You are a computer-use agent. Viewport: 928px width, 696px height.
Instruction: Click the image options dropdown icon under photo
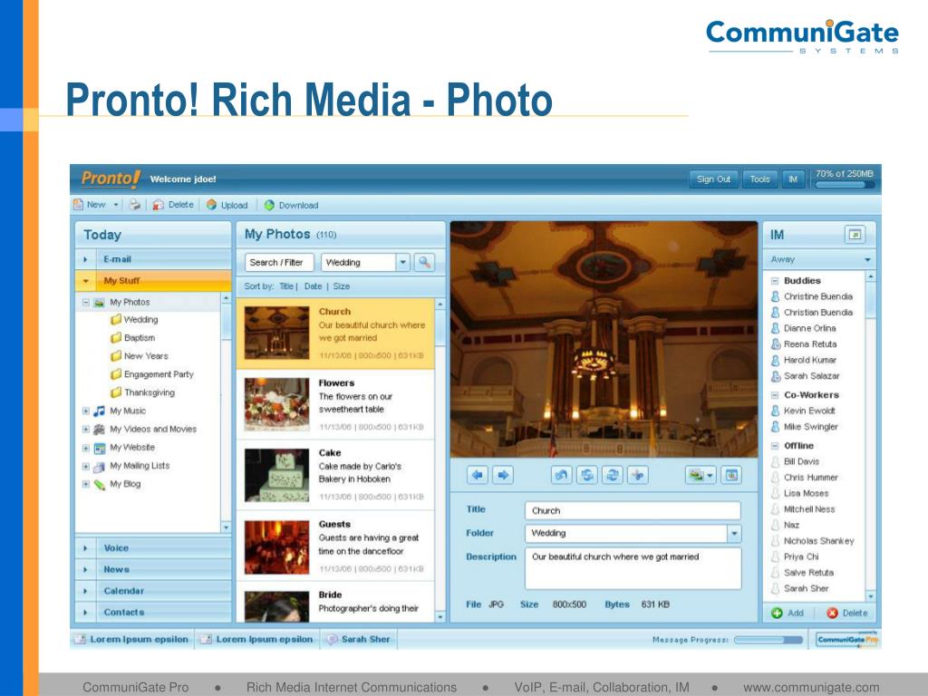(x=701, y=475)
